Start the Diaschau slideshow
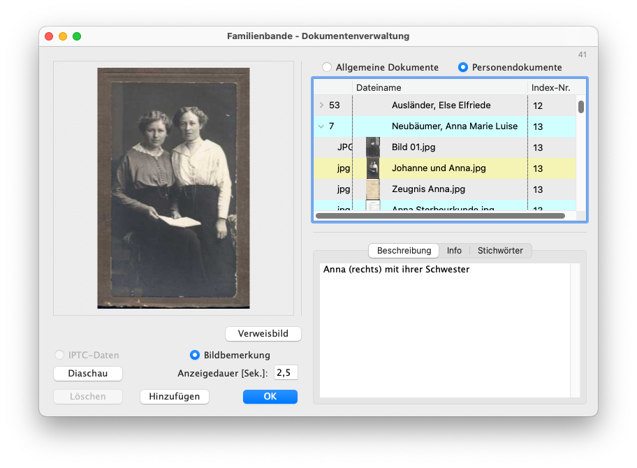 (x=88, y=374)
